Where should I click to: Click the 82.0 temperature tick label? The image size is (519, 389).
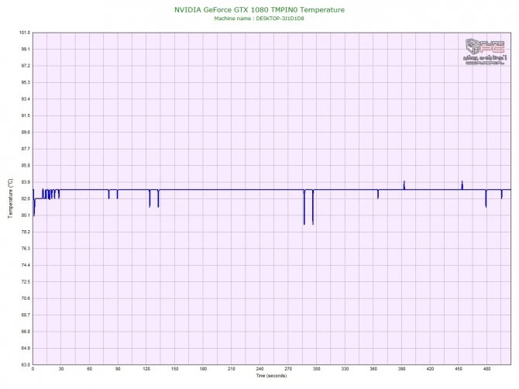point(25,198)
